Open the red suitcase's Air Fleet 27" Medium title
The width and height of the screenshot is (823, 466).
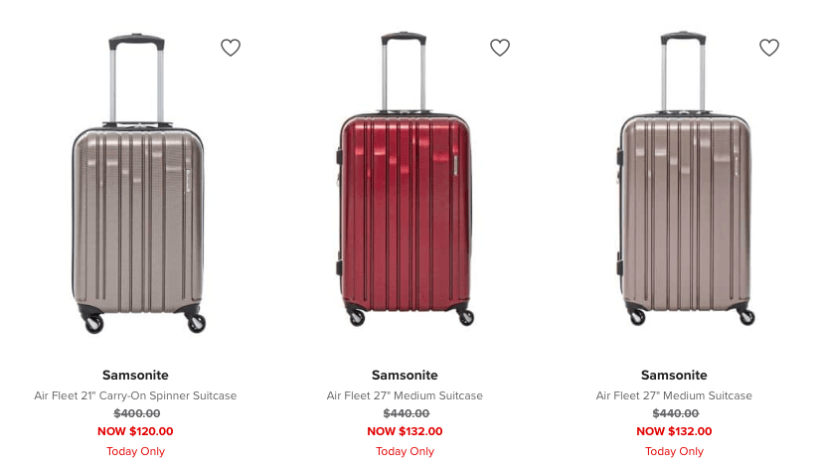tap(405, 395)
